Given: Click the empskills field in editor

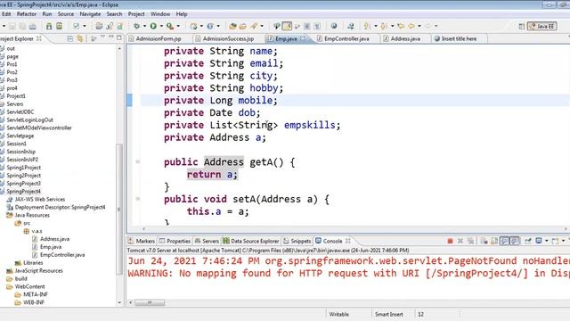Looking at the screenshot, I should (x=310, y=125).
